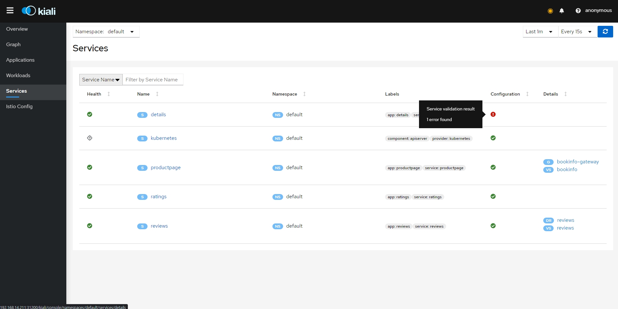Viewport: 618px width, 309px height.
Task: Click the red error icon for details service
Action: [493, 114]
